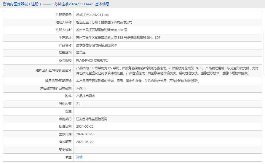
Task: Open the 详情 link in the 注 row
Action: (79, 157)
